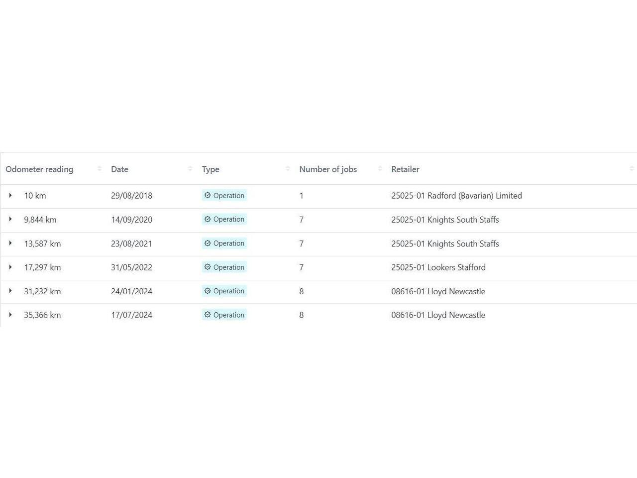Expand the 9,844 km service row
637x478 pixels.
click(10, 220)
